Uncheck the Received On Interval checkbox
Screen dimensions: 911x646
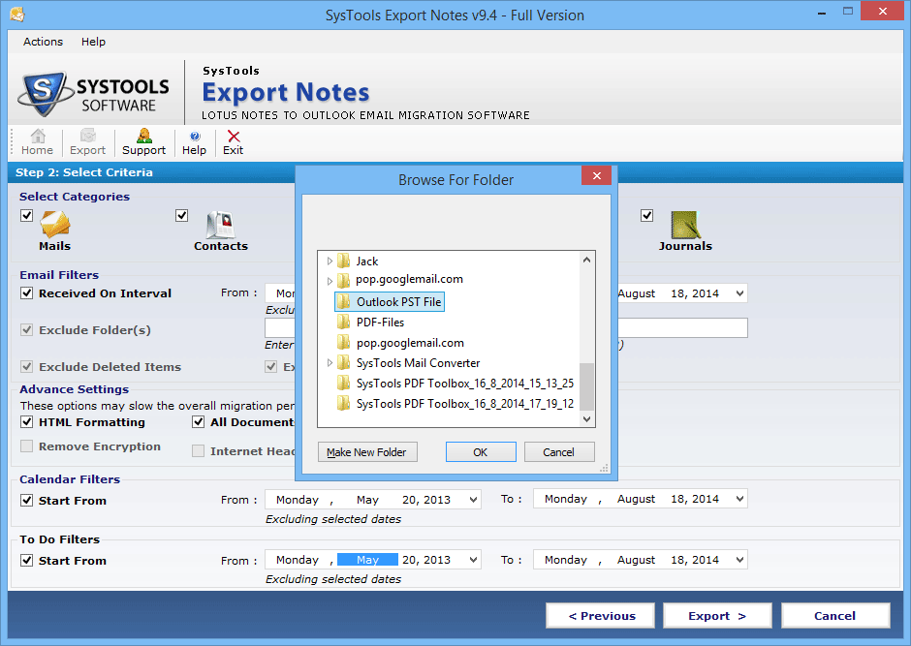click(27, 293)
